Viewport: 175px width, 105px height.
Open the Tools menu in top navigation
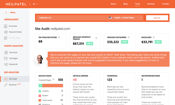click(137, 4)
